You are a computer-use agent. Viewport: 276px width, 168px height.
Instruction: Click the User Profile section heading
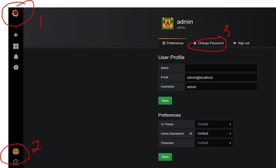pos(171,57)
